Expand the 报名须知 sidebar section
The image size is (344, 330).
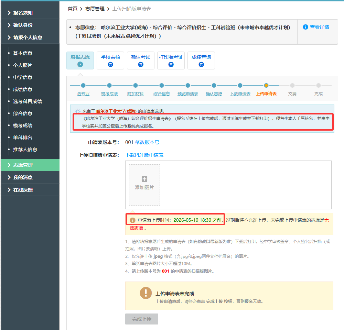[x=30, y=13]
